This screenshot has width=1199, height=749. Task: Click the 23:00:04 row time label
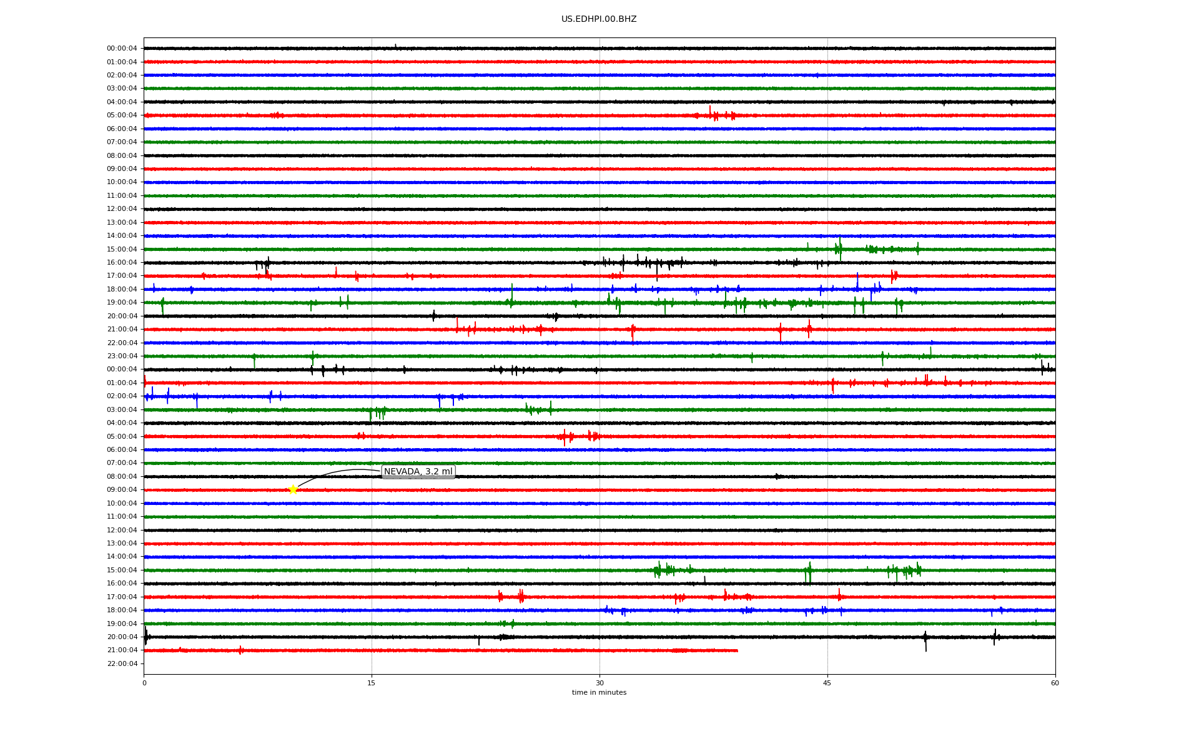coord(122,356)
